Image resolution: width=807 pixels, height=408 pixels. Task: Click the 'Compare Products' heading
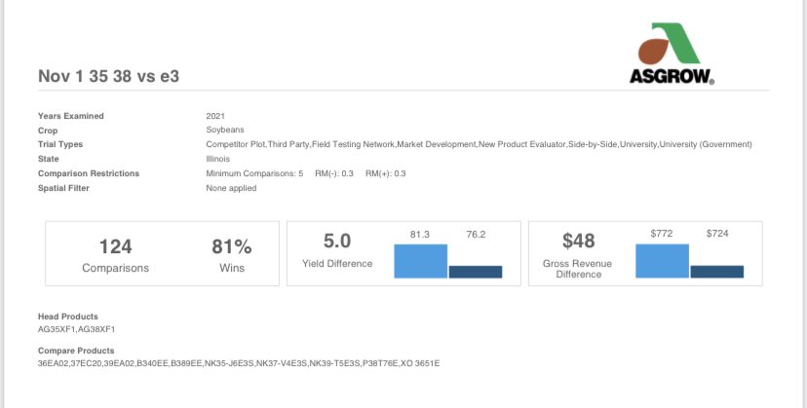pos(76,351)
